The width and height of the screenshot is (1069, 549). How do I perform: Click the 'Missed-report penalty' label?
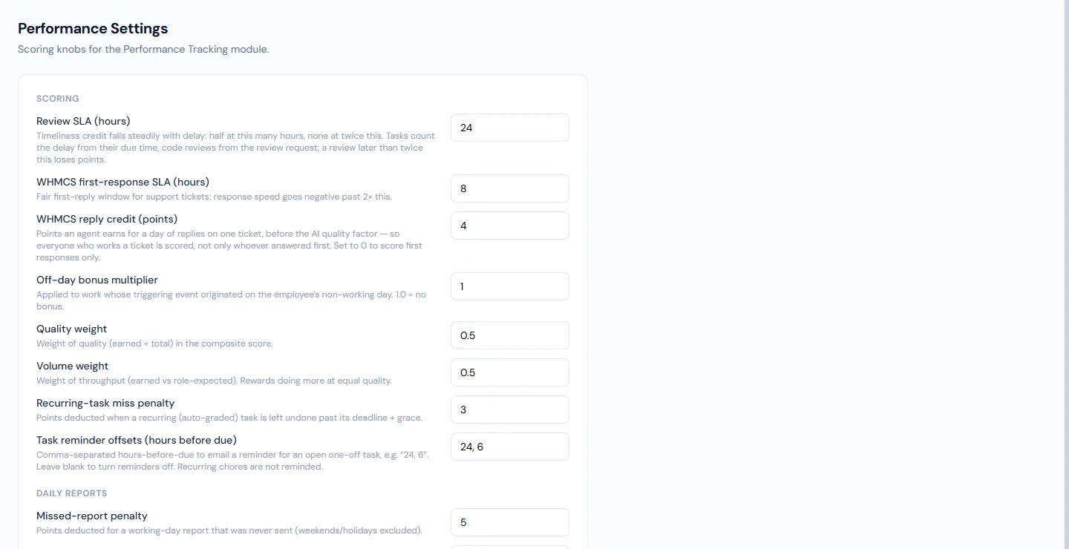coord(92,516)
